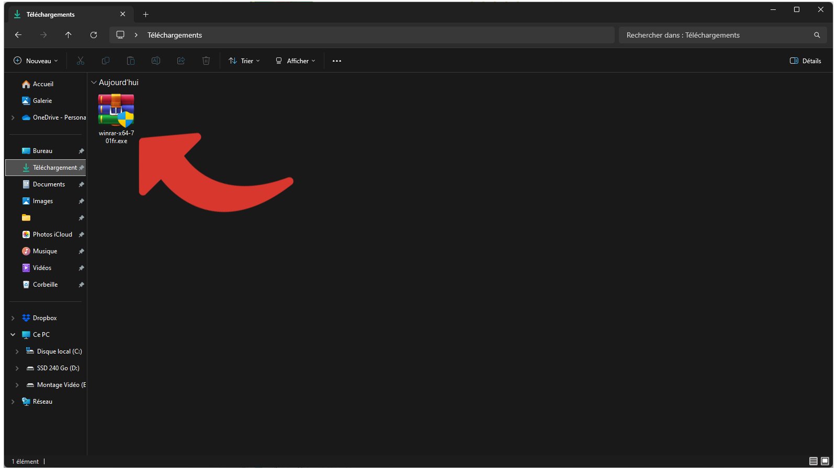This screenshot has height=470, width=837.
Task: Select the Téléchargements window tab
Action: click(70, 14)
